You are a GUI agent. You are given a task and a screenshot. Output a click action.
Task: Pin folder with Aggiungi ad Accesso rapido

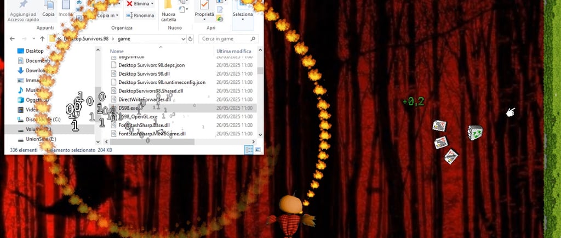point(24,11)
